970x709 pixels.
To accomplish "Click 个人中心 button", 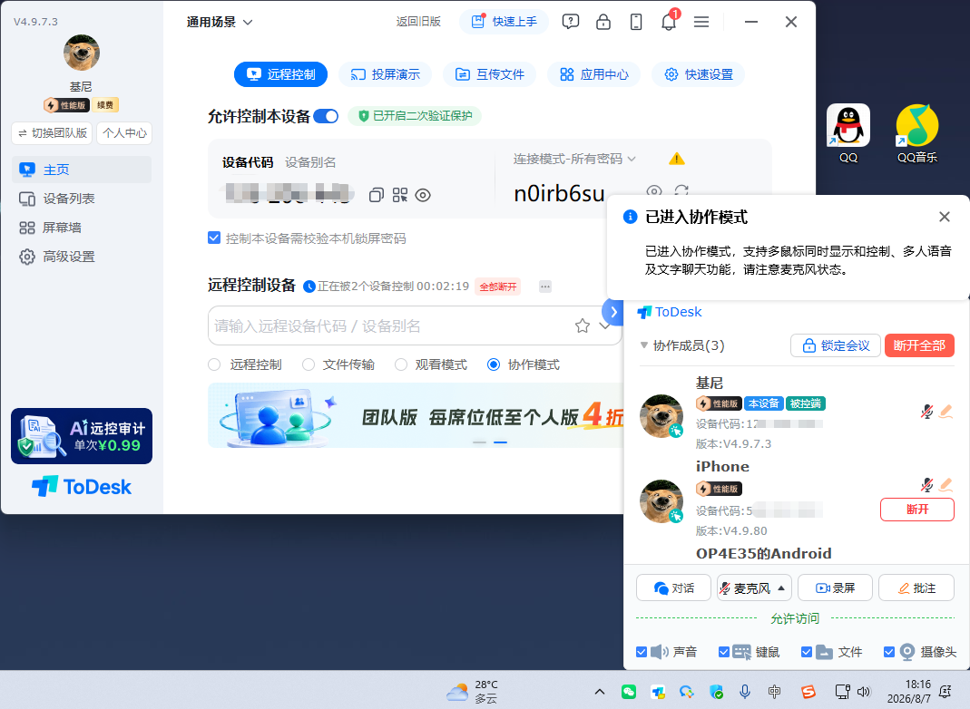I will 124,133.
